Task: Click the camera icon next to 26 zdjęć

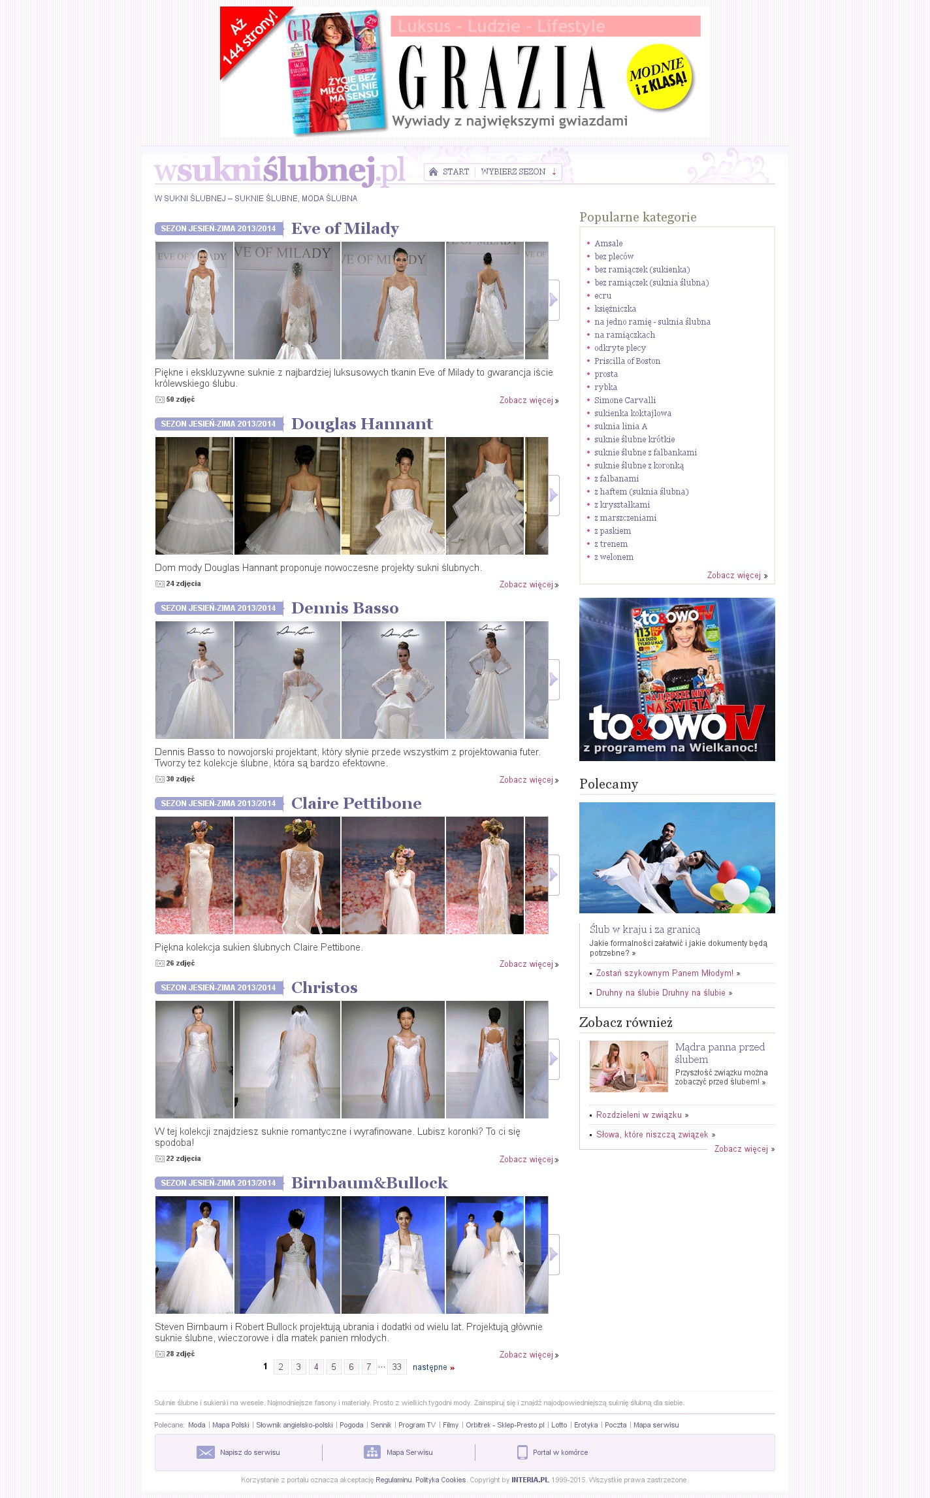Action: [x=159, y=964]
